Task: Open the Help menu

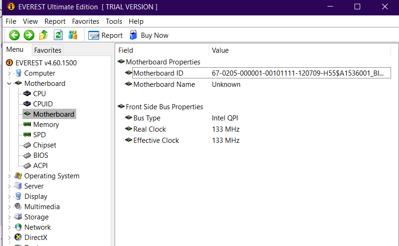Action: (x=136, y=21)
